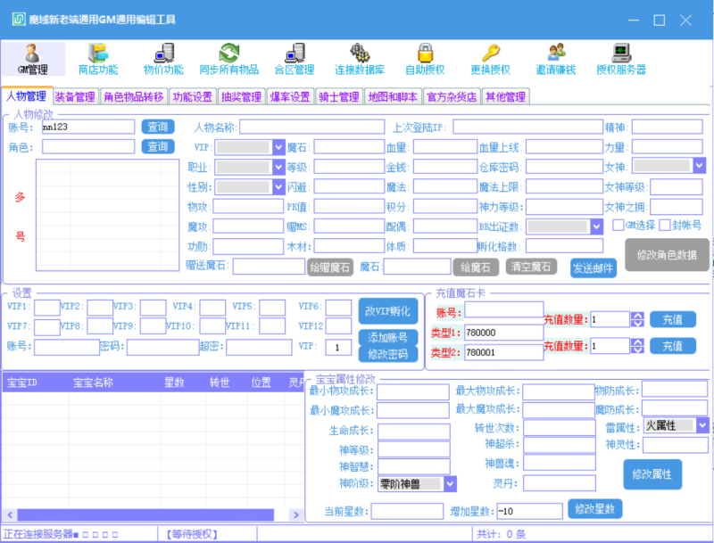Click 查询 next to 账号 field
This screenshot has width=714, height=543.
click(x=158, y=127)
